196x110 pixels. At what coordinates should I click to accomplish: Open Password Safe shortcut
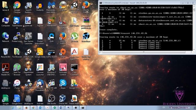[63, 23]
